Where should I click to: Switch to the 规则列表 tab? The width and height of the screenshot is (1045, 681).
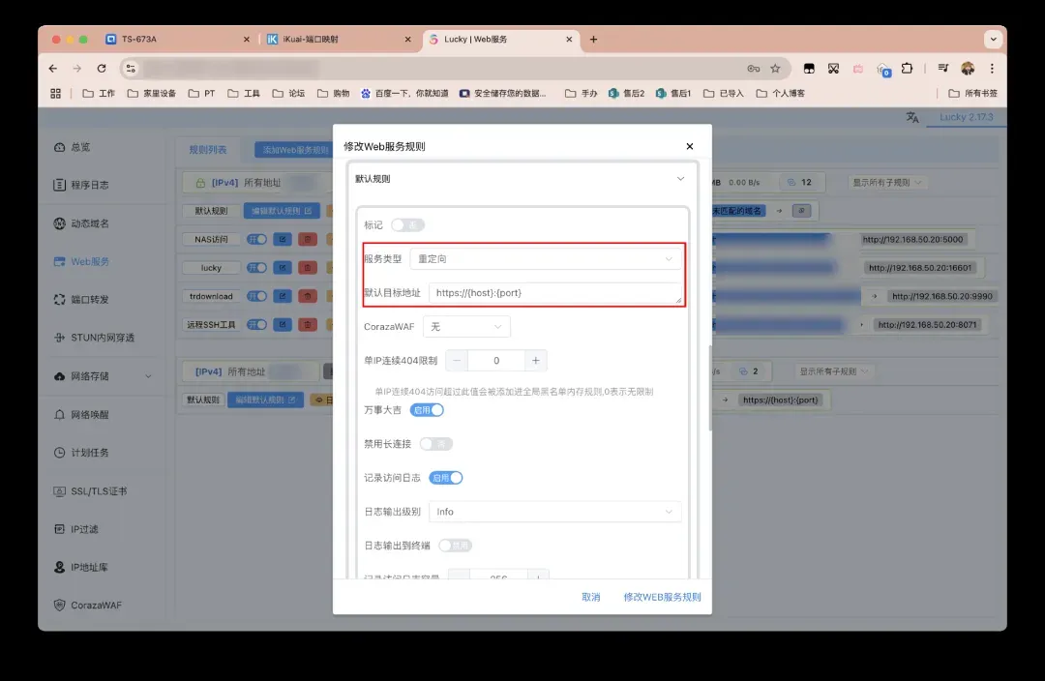[x=212, y=150]
